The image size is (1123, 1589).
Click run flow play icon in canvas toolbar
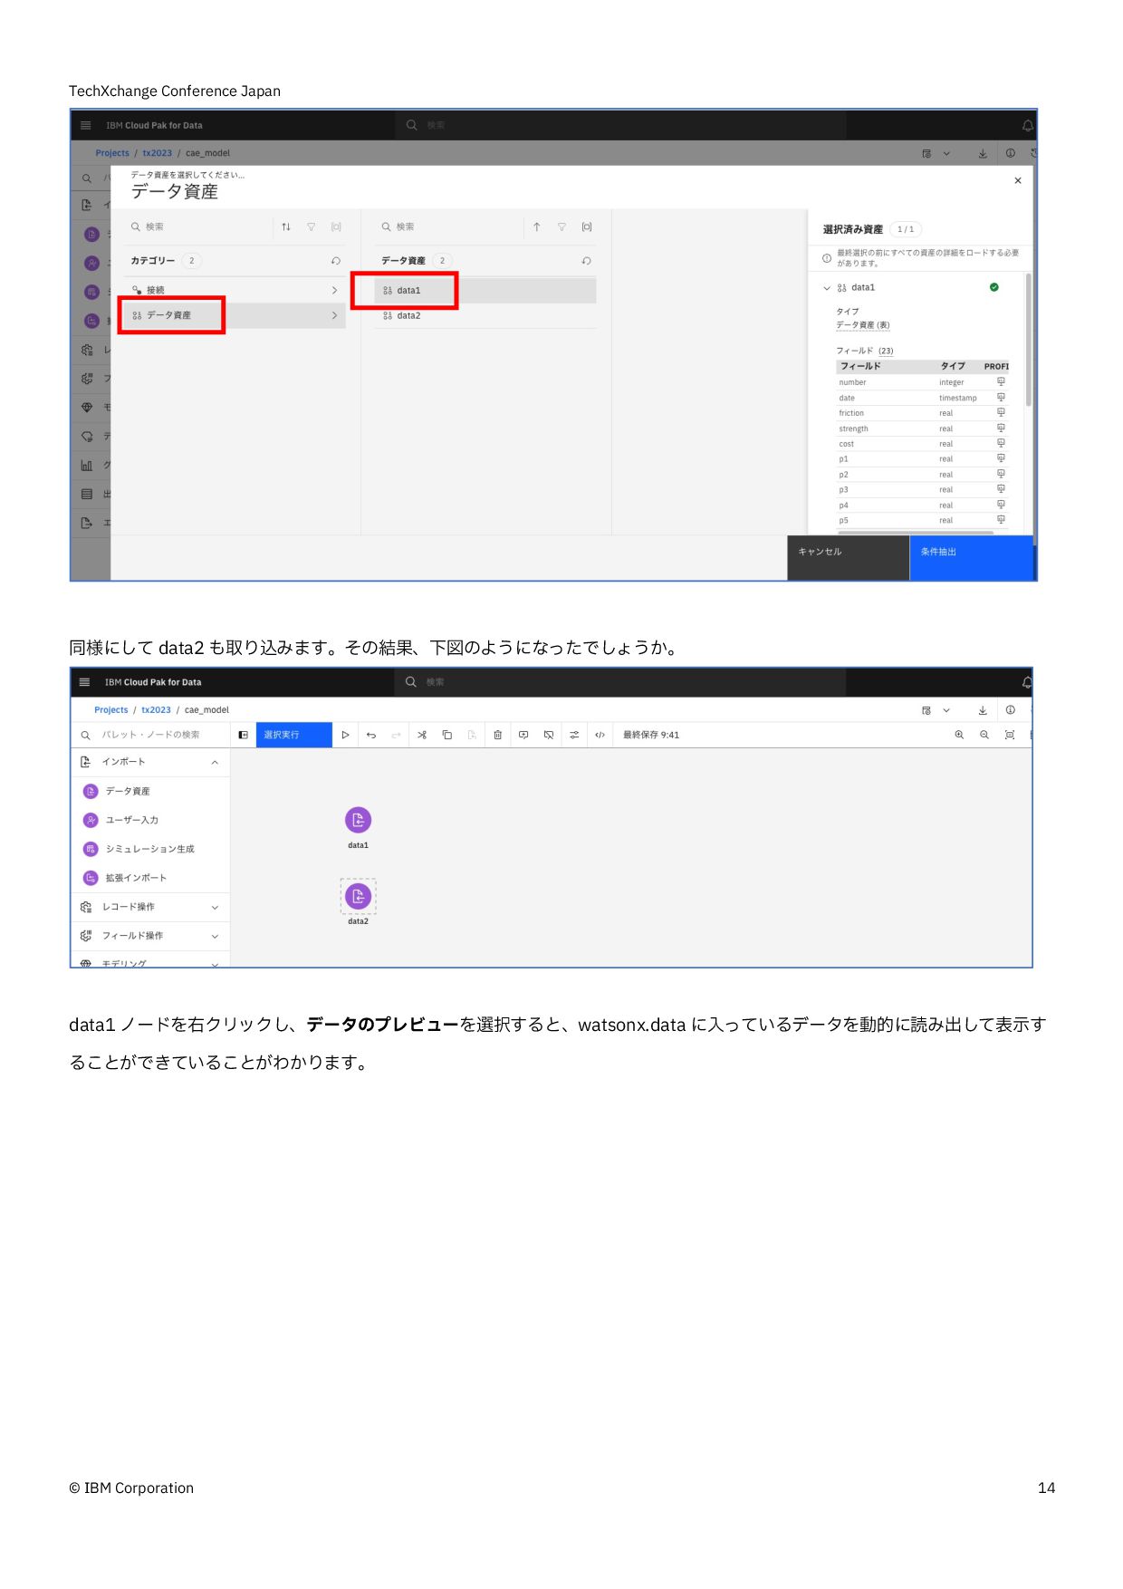point(345,735)
